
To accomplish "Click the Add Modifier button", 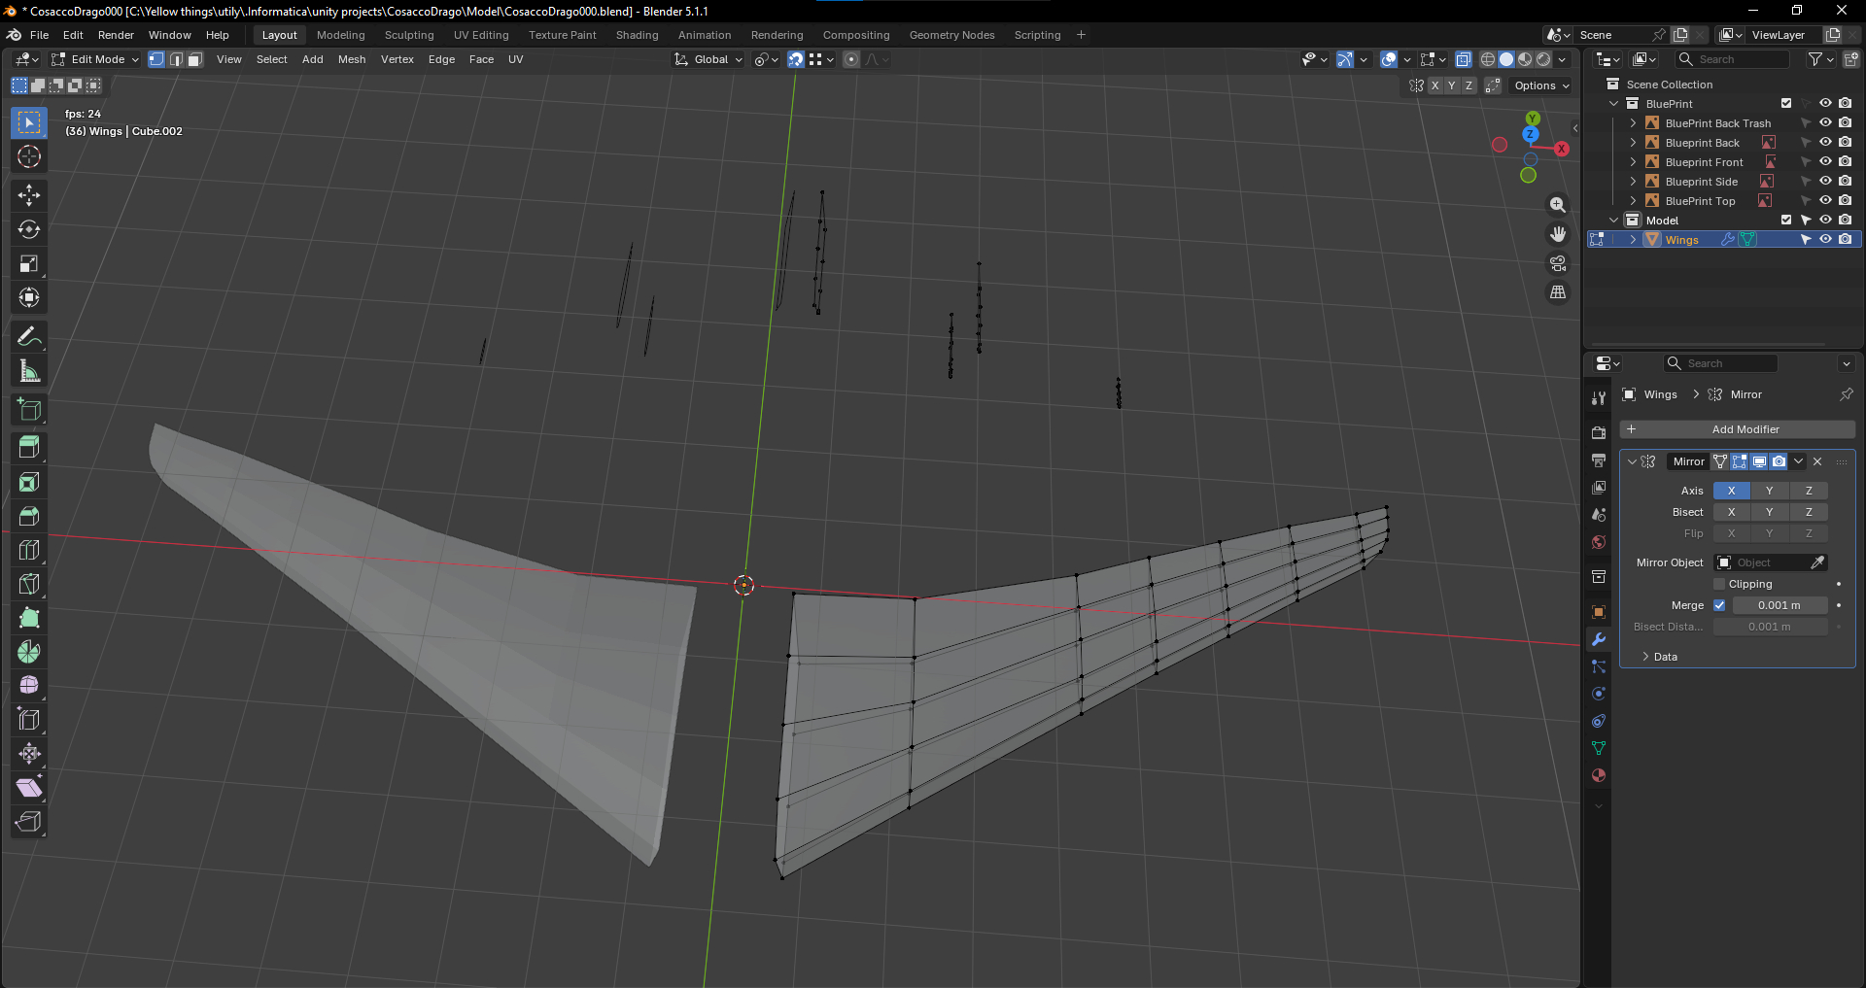I will 1738,429.
